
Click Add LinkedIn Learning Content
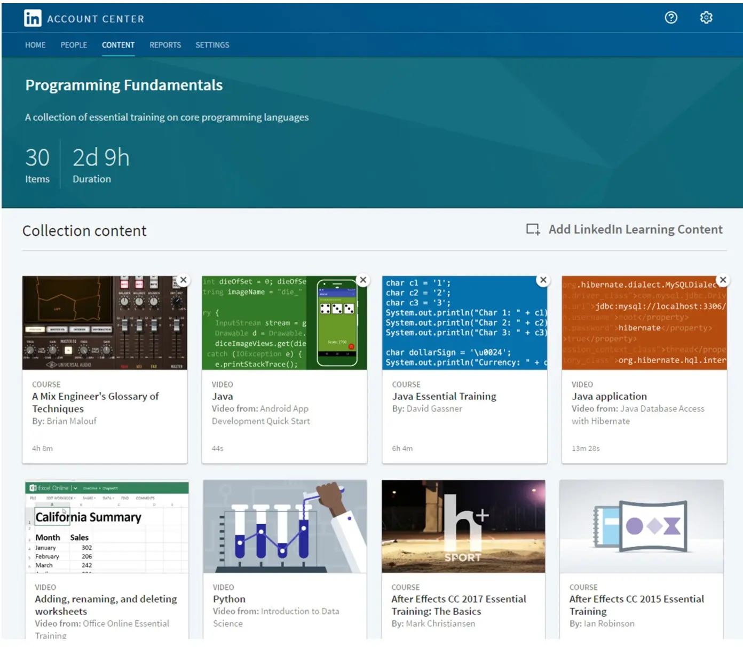(635, 230)
